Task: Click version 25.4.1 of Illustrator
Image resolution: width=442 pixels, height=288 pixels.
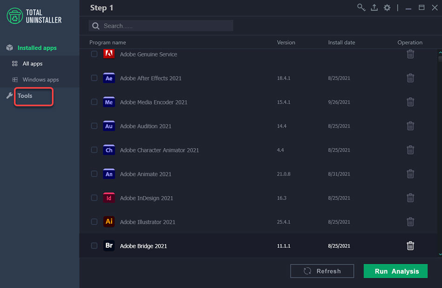Action: (x=283, y=222)
